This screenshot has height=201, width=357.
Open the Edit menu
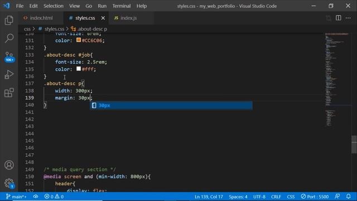point(33,6)
